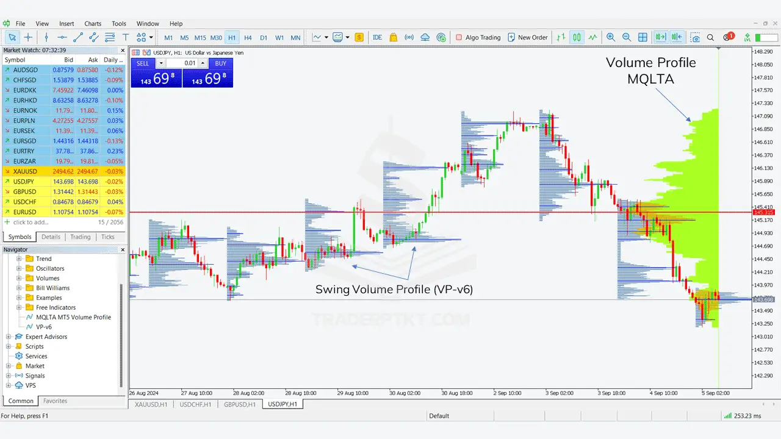Switch chart to candlesticks
The height and width of the screenshot is (439, 781).
(x=577, y=37)
